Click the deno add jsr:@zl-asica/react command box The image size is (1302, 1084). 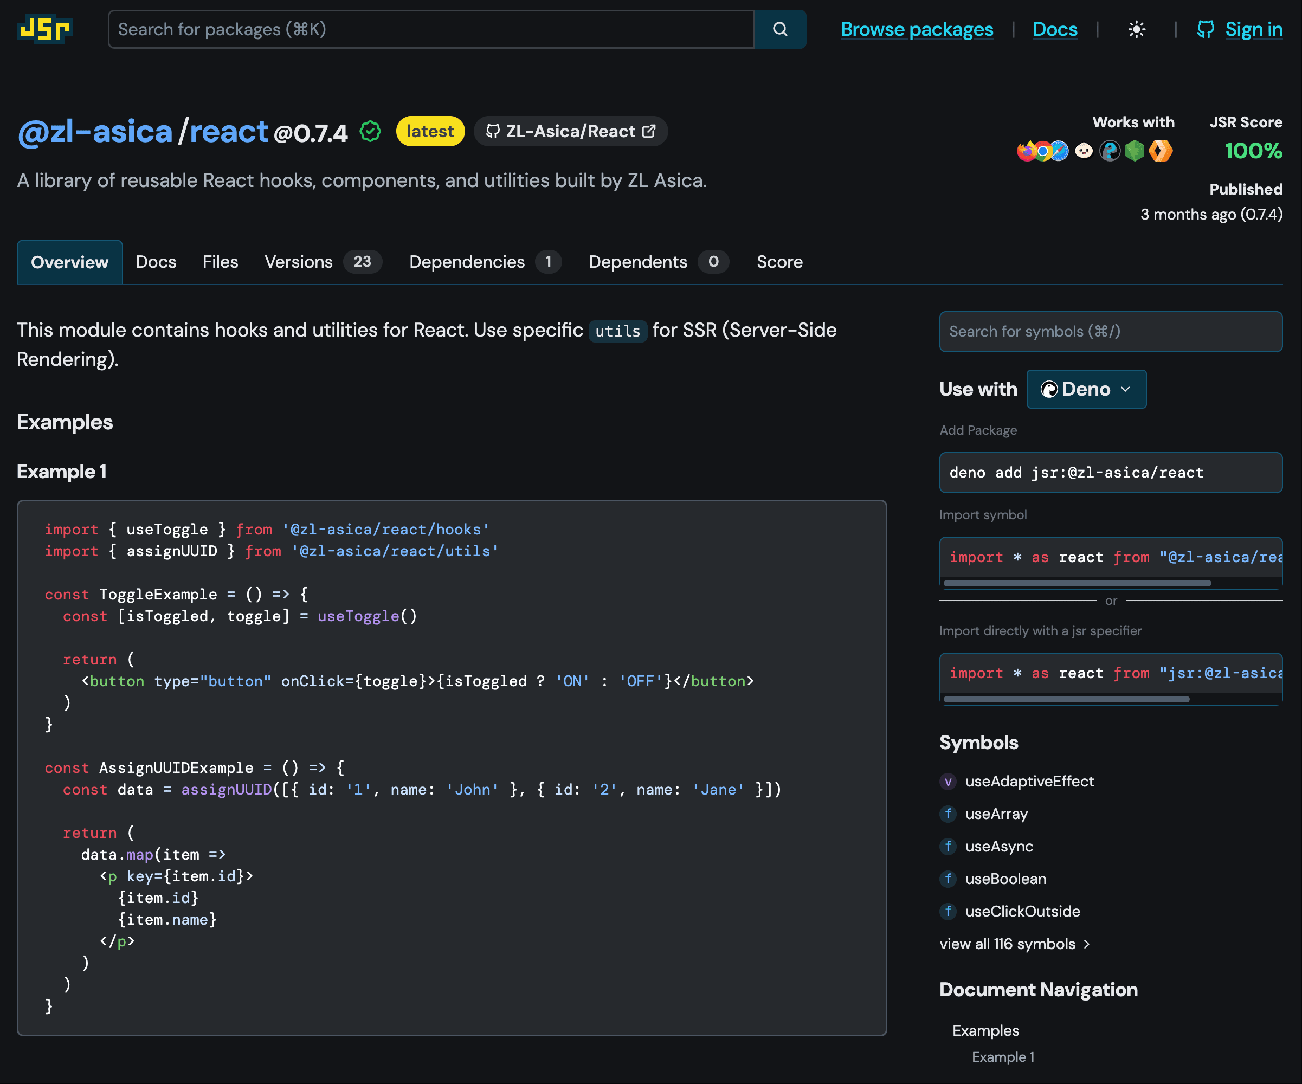tap(1111, 473)
